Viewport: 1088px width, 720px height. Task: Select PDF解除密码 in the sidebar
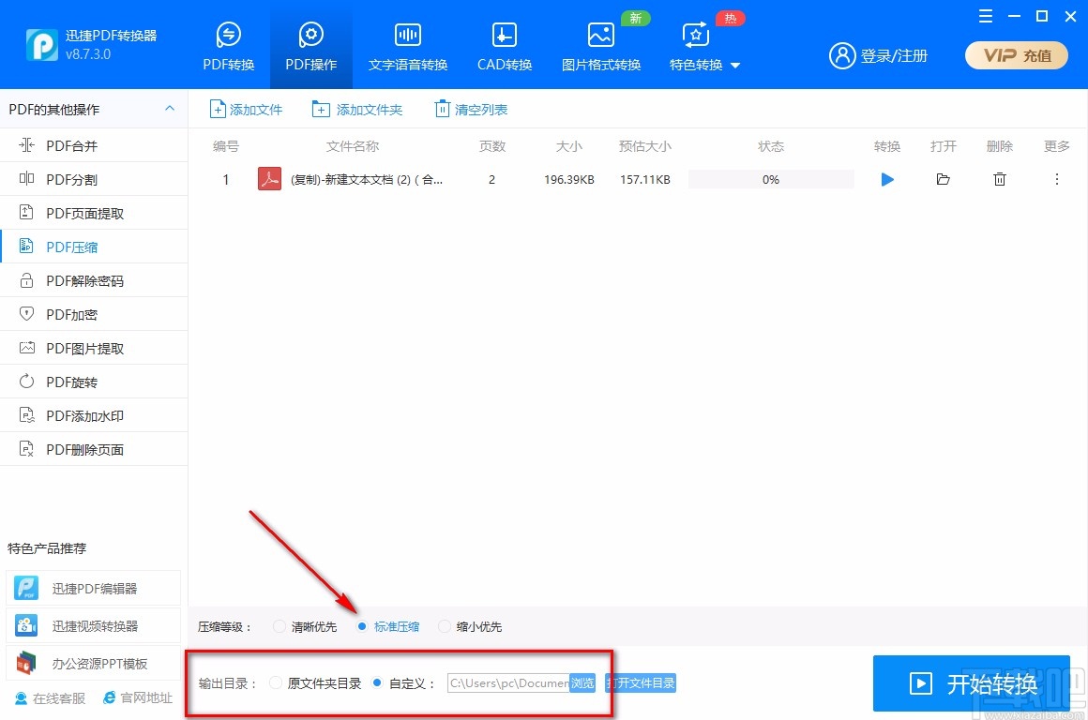pyautogui.click(x=94, y=280)
